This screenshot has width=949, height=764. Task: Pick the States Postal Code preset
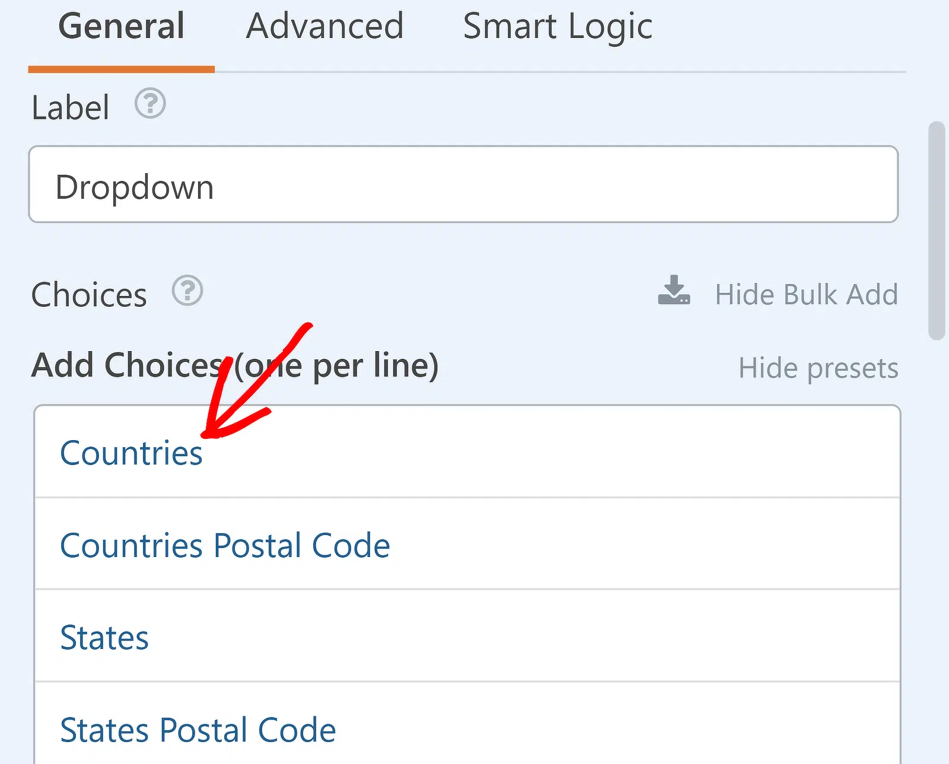[x=198, y=730]
